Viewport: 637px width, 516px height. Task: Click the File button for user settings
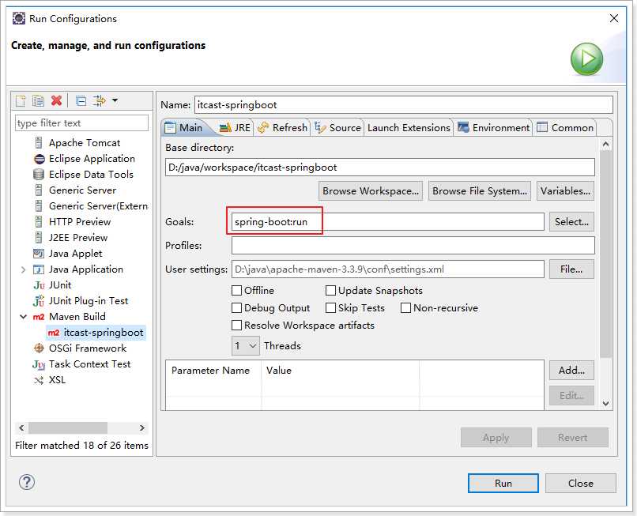[x=571, y=269]
